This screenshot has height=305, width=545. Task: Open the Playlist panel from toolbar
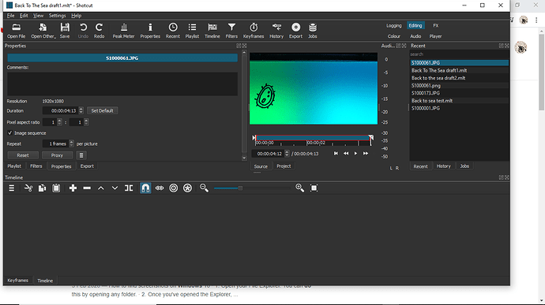click(192, 30)
